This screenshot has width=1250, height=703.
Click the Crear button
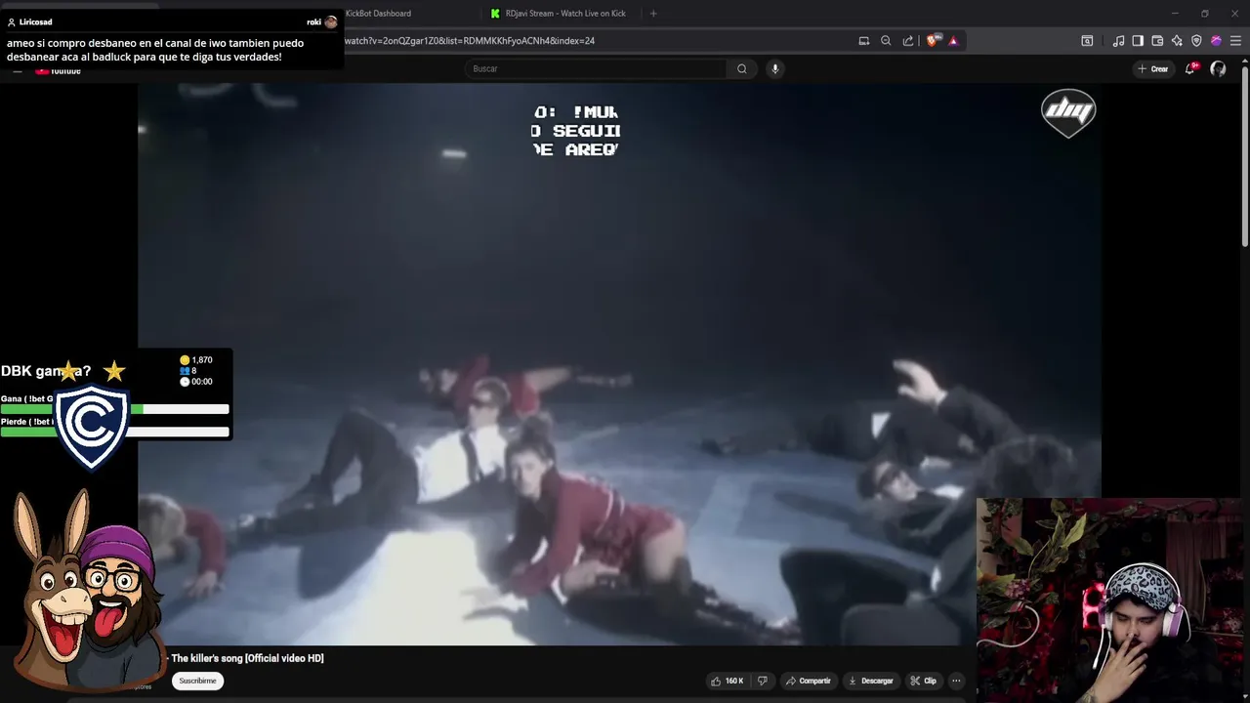click(x=1153, y=68)
